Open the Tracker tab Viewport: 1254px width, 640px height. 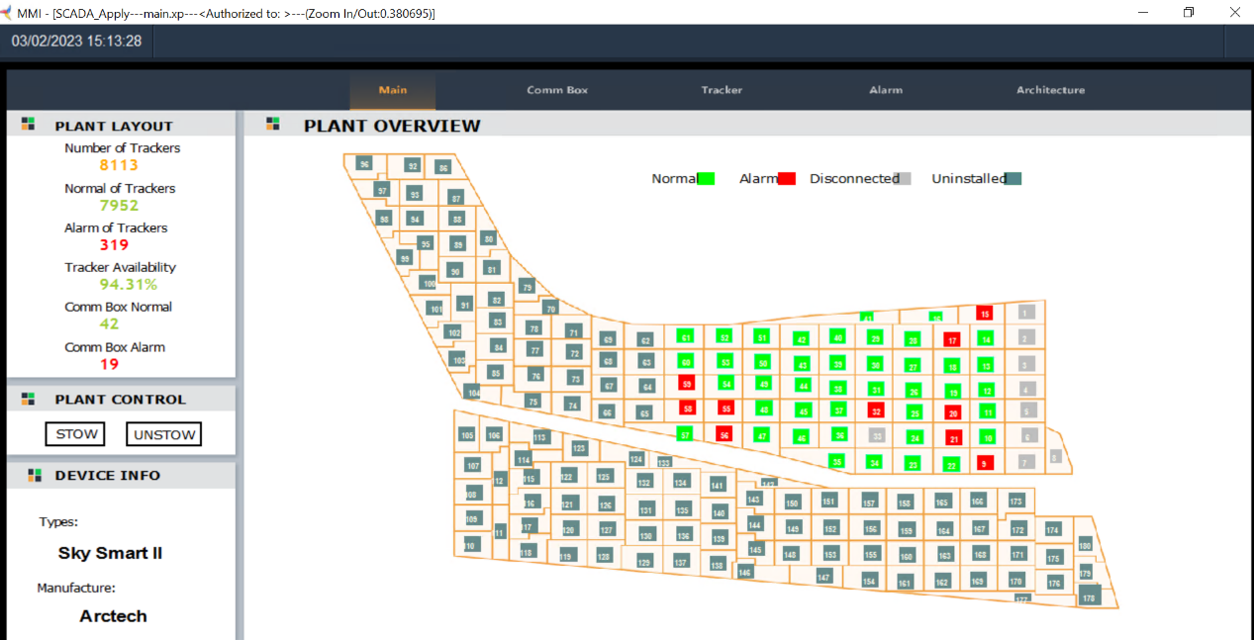click(722, 90)
